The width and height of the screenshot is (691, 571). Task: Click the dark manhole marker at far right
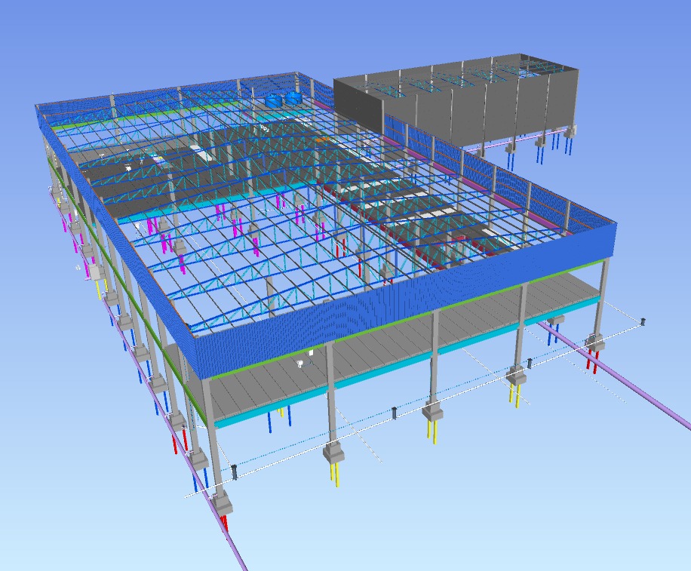pyautogui.click(x=643, y=321)
